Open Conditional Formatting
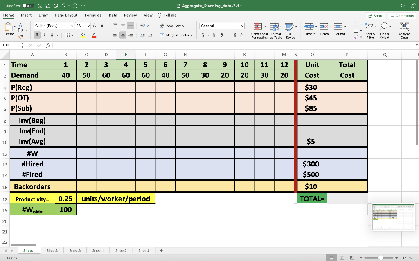 [259, 29]
